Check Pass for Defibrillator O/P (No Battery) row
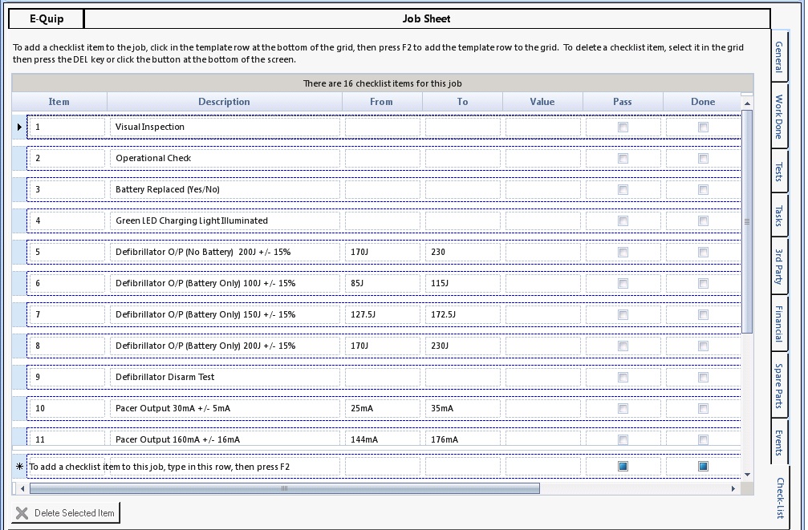Image resolution: width=808 pixels, height=530 pixels. point(623,253)
